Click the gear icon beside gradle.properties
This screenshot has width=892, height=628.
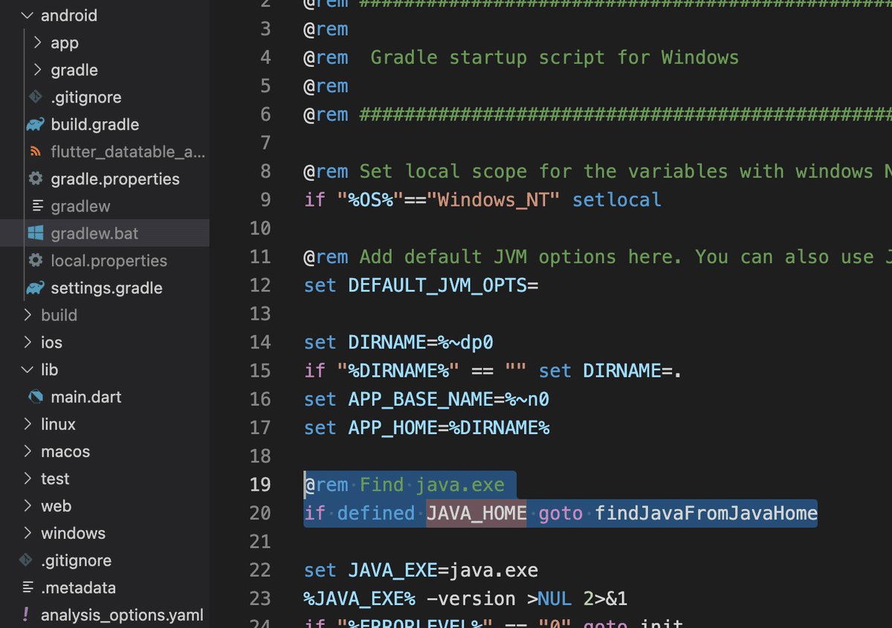[x=35, y=178]
